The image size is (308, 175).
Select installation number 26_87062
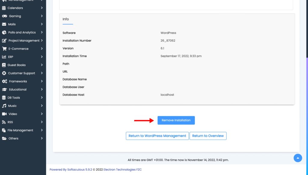168,41
